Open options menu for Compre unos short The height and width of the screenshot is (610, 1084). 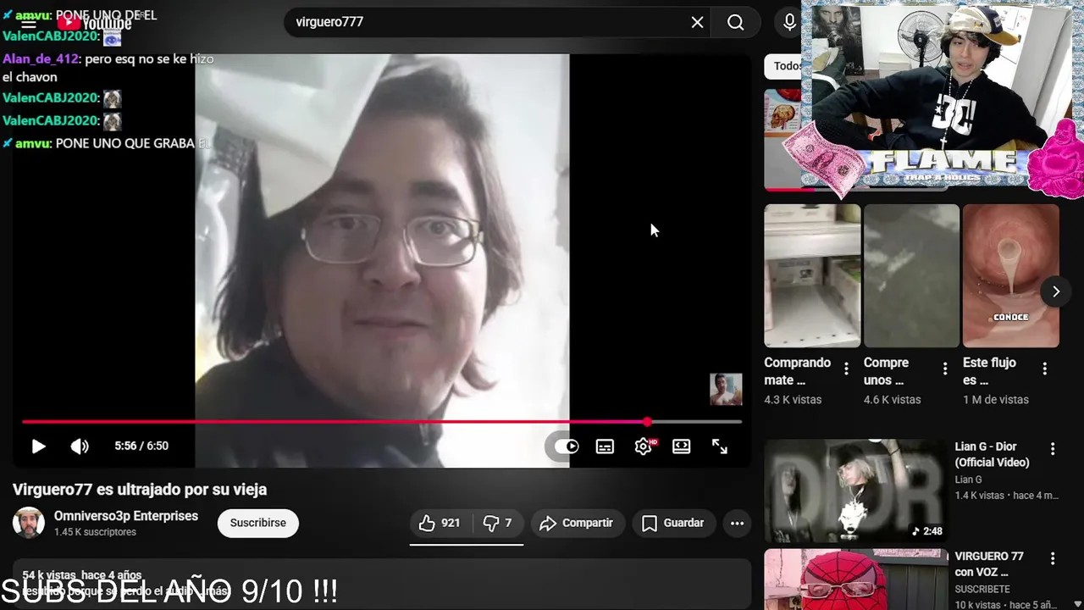[x=945, y=369]
